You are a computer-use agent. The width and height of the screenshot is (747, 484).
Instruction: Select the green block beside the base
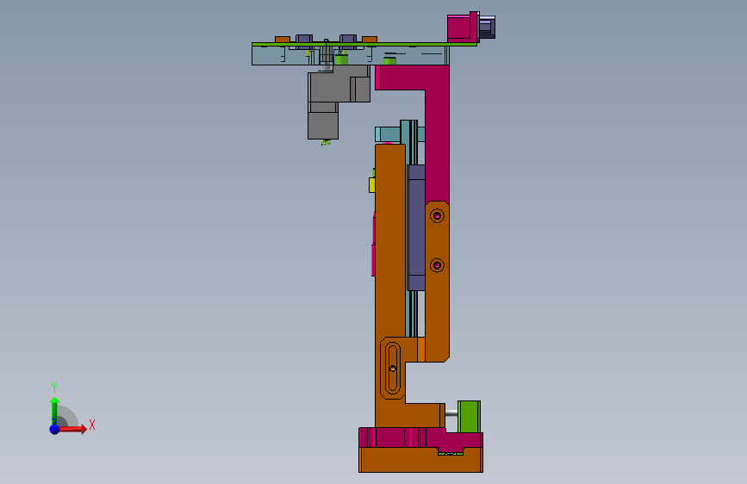[x=469, y=417]
